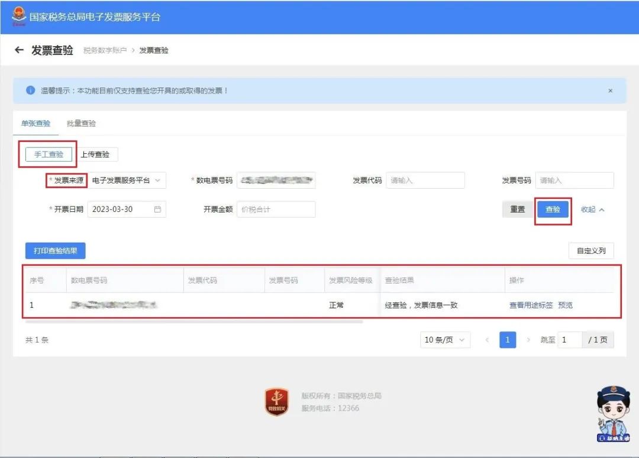Open 自定义列 column settings
639x458 pixels.
[x=591, y=250]
